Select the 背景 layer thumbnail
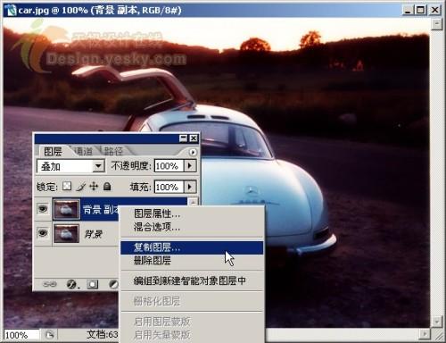Viewport: 446px width, 343px height. coord(66,233)
